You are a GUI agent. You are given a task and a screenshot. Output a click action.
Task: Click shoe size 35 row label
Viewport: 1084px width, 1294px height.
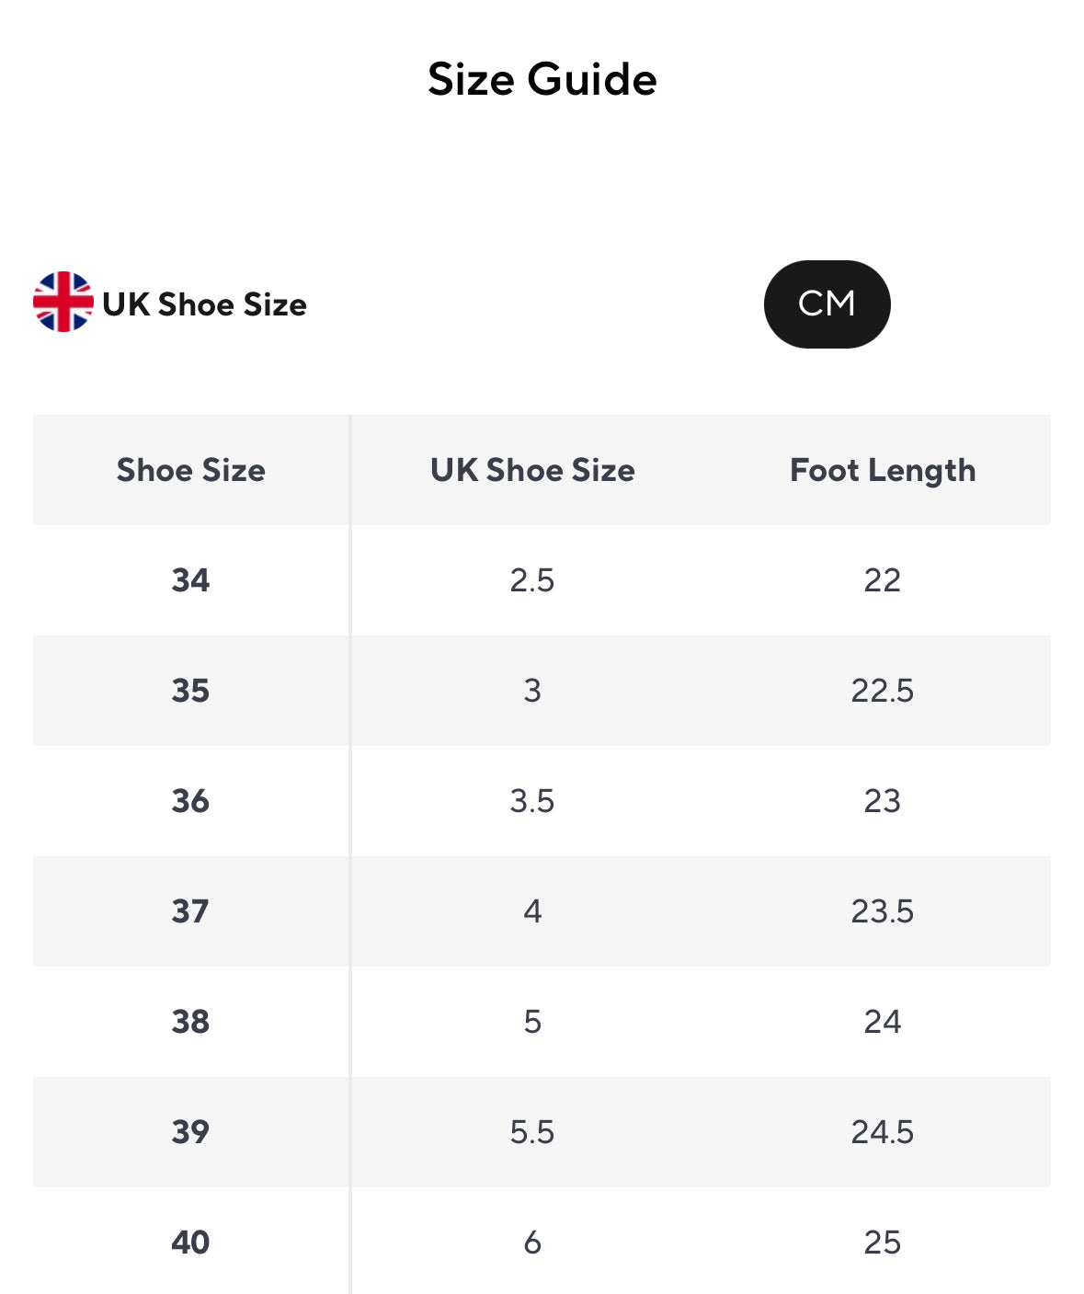190,691
